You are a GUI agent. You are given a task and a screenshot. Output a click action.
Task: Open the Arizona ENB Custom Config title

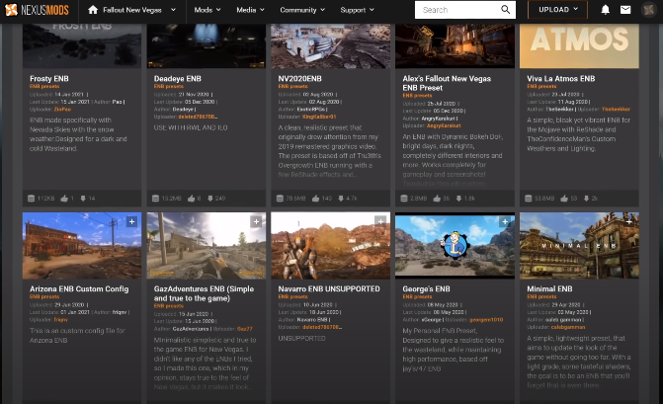coord(79,289)
